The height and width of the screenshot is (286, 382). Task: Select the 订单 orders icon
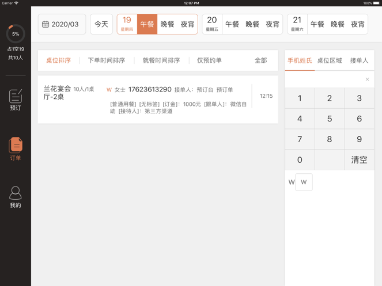pyautogui.click(x=16, y=148)
